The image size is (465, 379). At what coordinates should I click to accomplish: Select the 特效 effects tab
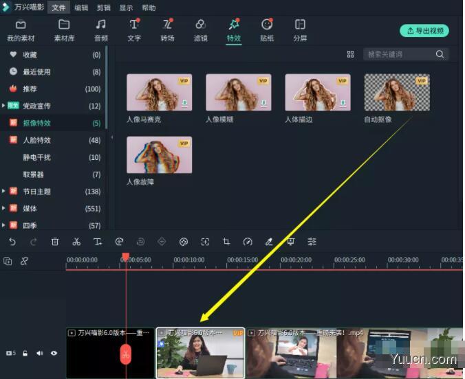[x=234, y=30]
